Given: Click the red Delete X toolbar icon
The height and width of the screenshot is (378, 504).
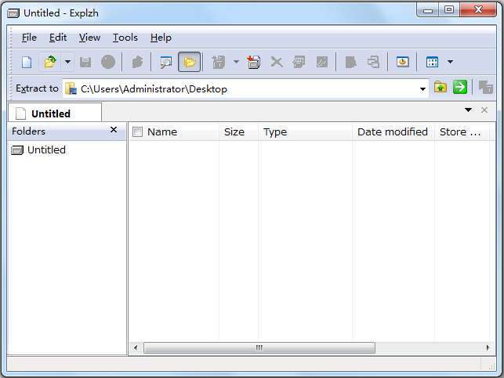Looking at the screenshot, I should tap(276, 62).
